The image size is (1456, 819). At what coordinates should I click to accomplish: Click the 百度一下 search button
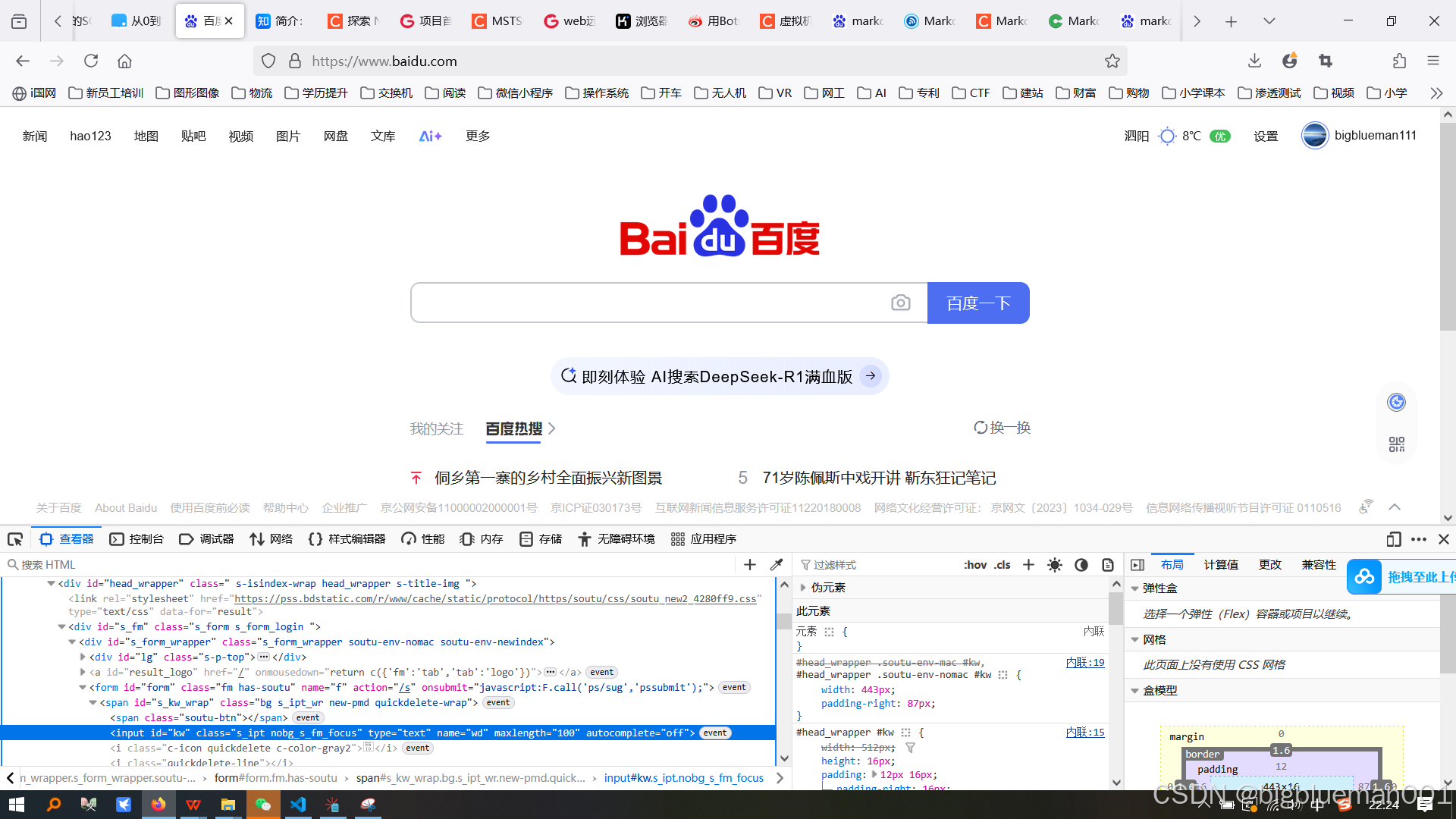(x=977, y=303)
